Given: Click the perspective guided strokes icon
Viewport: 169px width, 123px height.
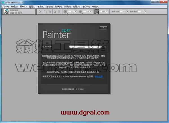Looking at the screenshot, I should coord(59,12).
